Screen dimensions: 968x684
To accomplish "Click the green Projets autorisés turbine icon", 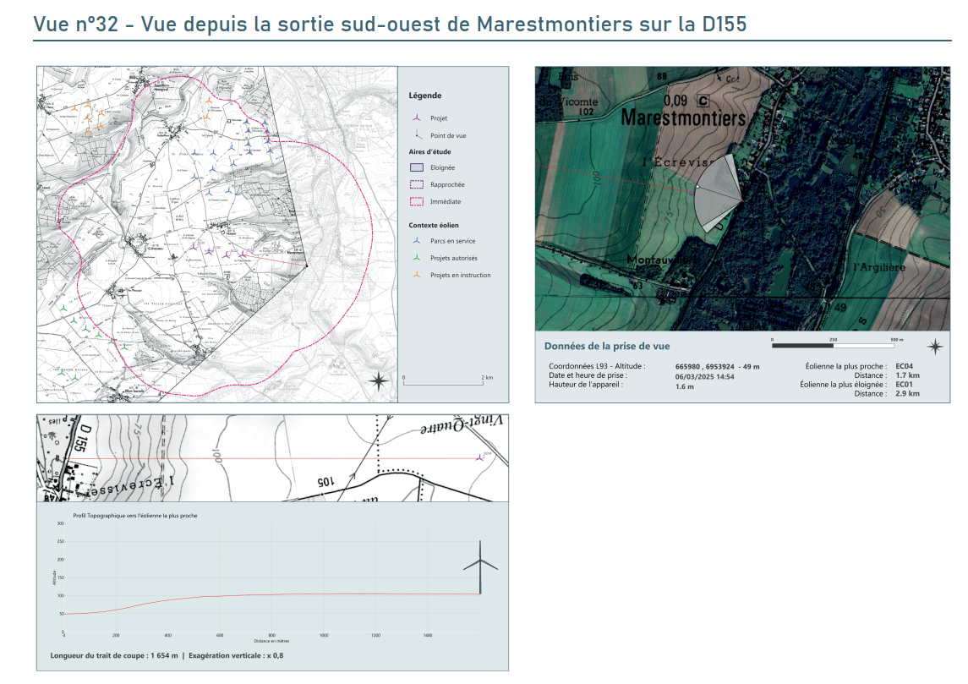I will [x=416, y=258].
